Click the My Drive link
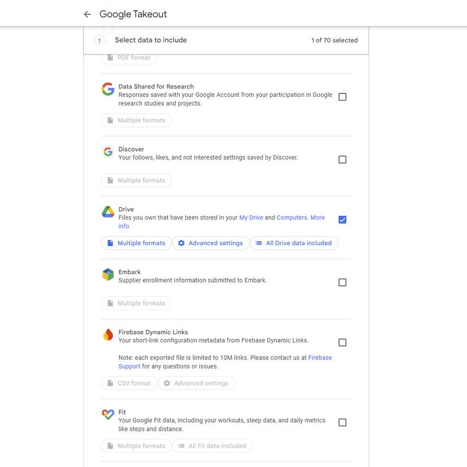 pyautogui.click(x=251, y=217)
